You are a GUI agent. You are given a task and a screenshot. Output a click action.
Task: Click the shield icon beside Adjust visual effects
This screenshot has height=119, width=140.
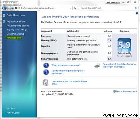tap(4, 22)
